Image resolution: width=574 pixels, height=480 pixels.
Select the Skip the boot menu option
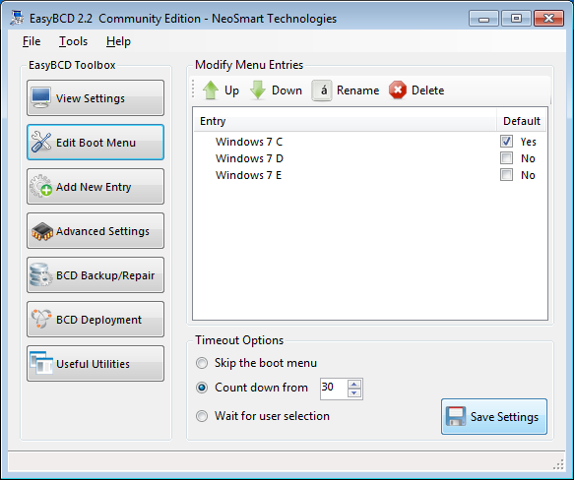[x=202, y=363]
